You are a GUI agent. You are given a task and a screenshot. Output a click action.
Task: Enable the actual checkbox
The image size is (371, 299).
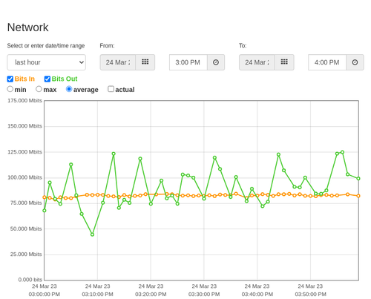(x=111, y=89)
